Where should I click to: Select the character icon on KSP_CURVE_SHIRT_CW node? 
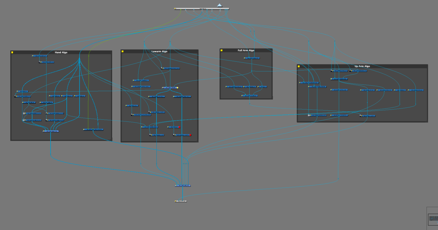(x=39, y=62)
